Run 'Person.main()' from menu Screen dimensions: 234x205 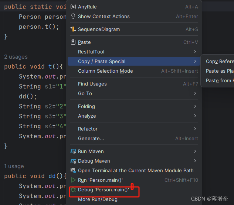pyautogui.click(x=134, y=180)
